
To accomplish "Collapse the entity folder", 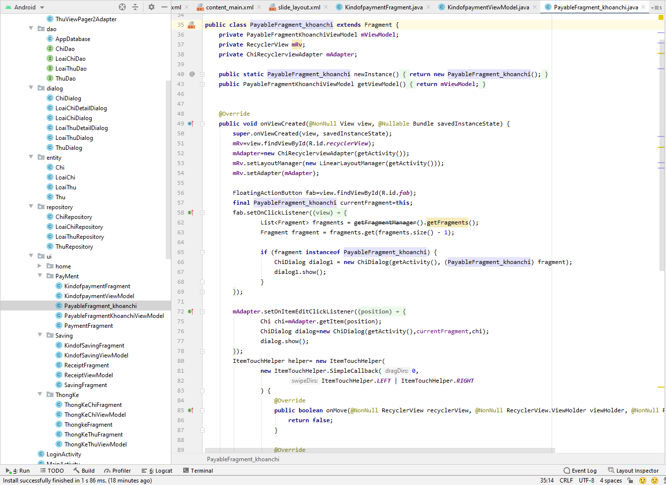I will point(31,157).
